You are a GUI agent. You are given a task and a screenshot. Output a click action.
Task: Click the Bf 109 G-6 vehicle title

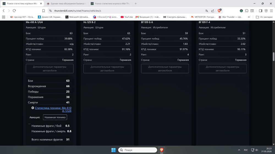147,22
